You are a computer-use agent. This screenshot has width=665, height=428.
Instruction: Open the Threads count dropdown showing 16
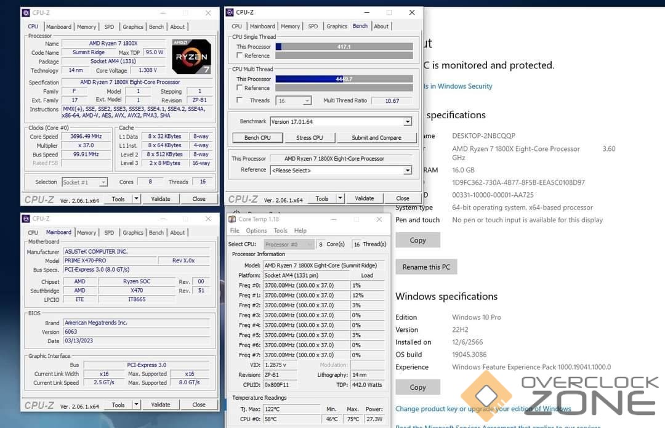[294, 100]
